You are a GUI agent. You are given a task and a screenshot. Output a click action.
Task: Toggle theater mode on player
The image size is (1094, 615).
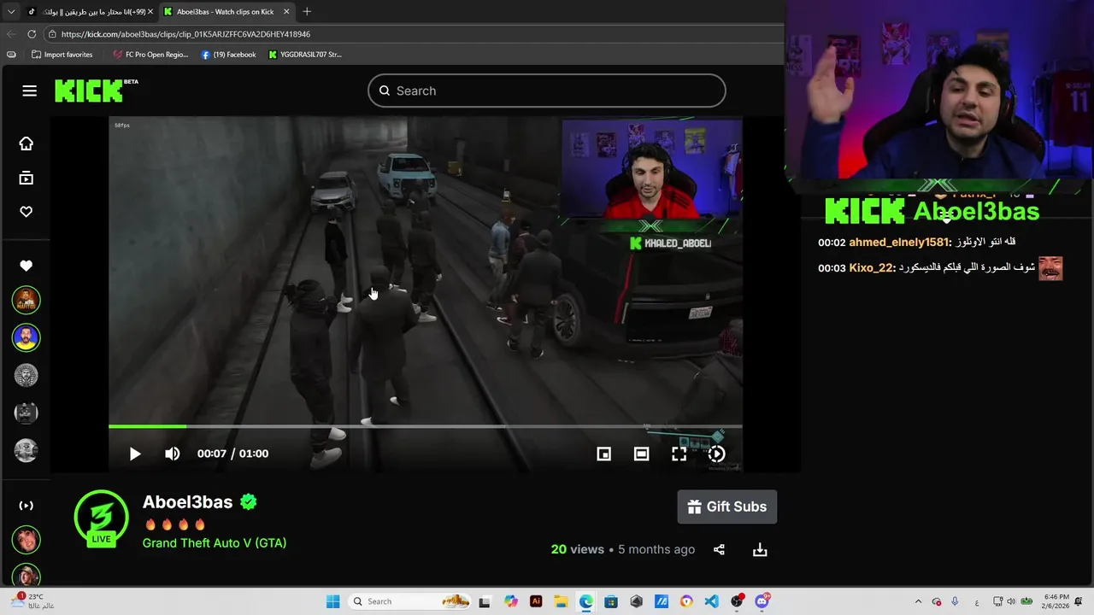coord(641,454)
